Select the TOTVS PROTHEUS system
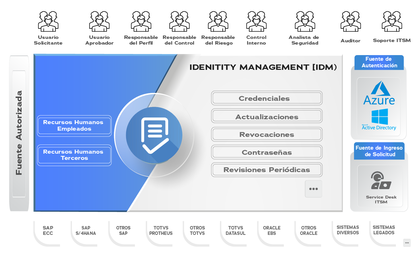The height and width of the screenshot is (259, 415). click(161, 231)
